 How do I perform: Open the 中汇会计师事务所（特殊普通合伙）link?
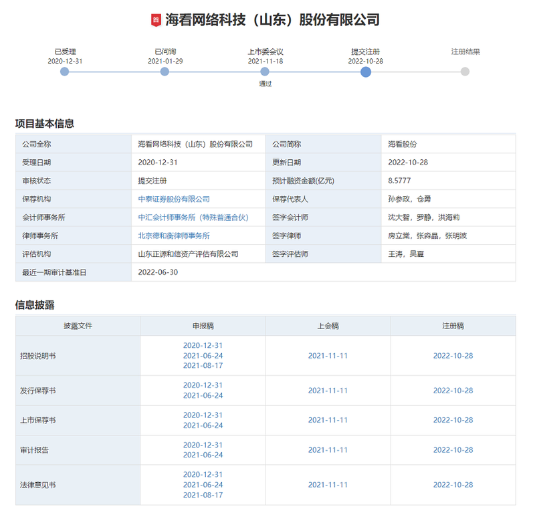(193, 217)
